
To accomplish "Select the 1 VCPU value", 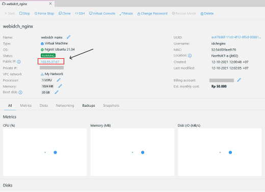I will 47,80.
